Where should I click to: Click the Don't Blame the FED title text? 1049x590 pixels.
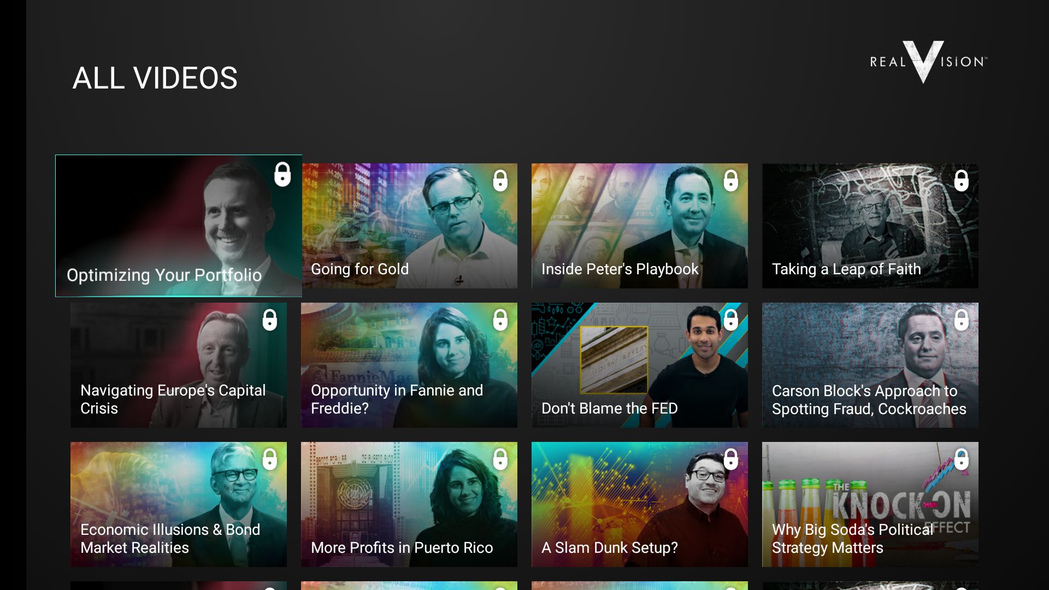click(x=609, y=408)
